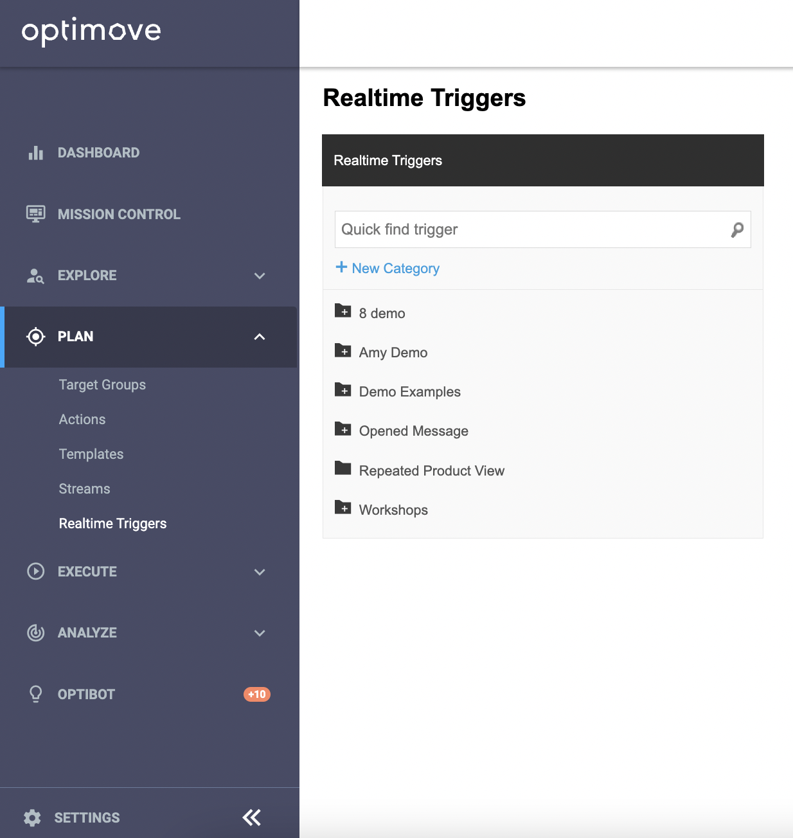Select the Plan menu label
The height and width of the screenshot is (838, 793).
pos(76,337)
